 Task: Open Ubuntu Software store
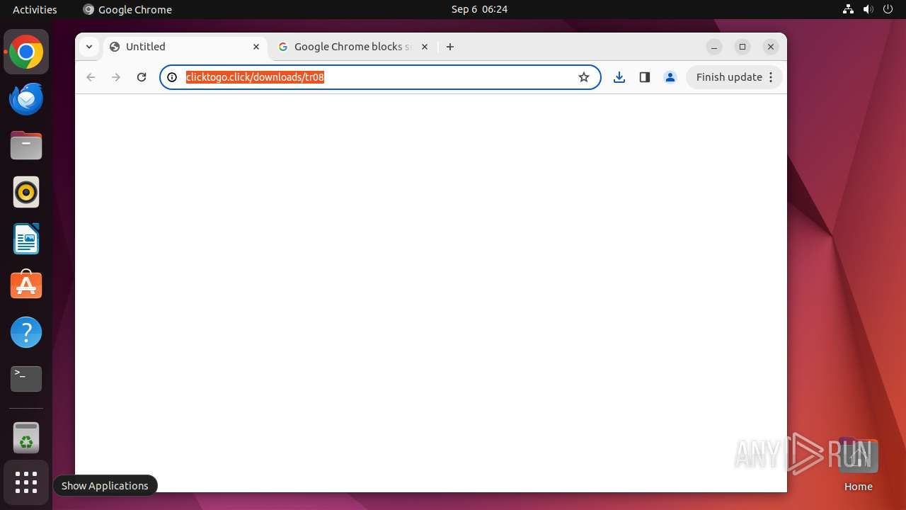coord(26,285)
